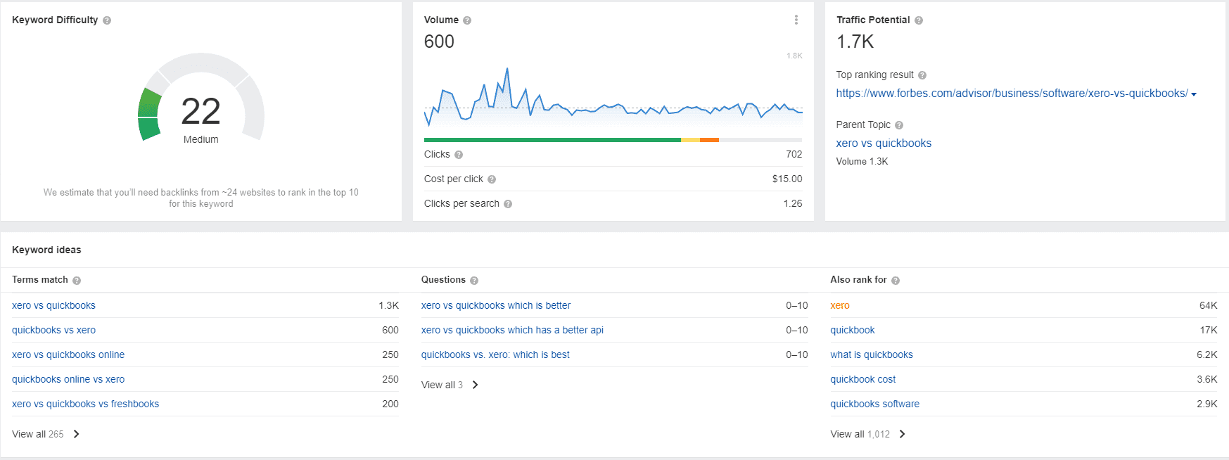Click the 702 clicks value
Image resolution: width=1229 pixels, height=460 pixels.
coord(794,154)
